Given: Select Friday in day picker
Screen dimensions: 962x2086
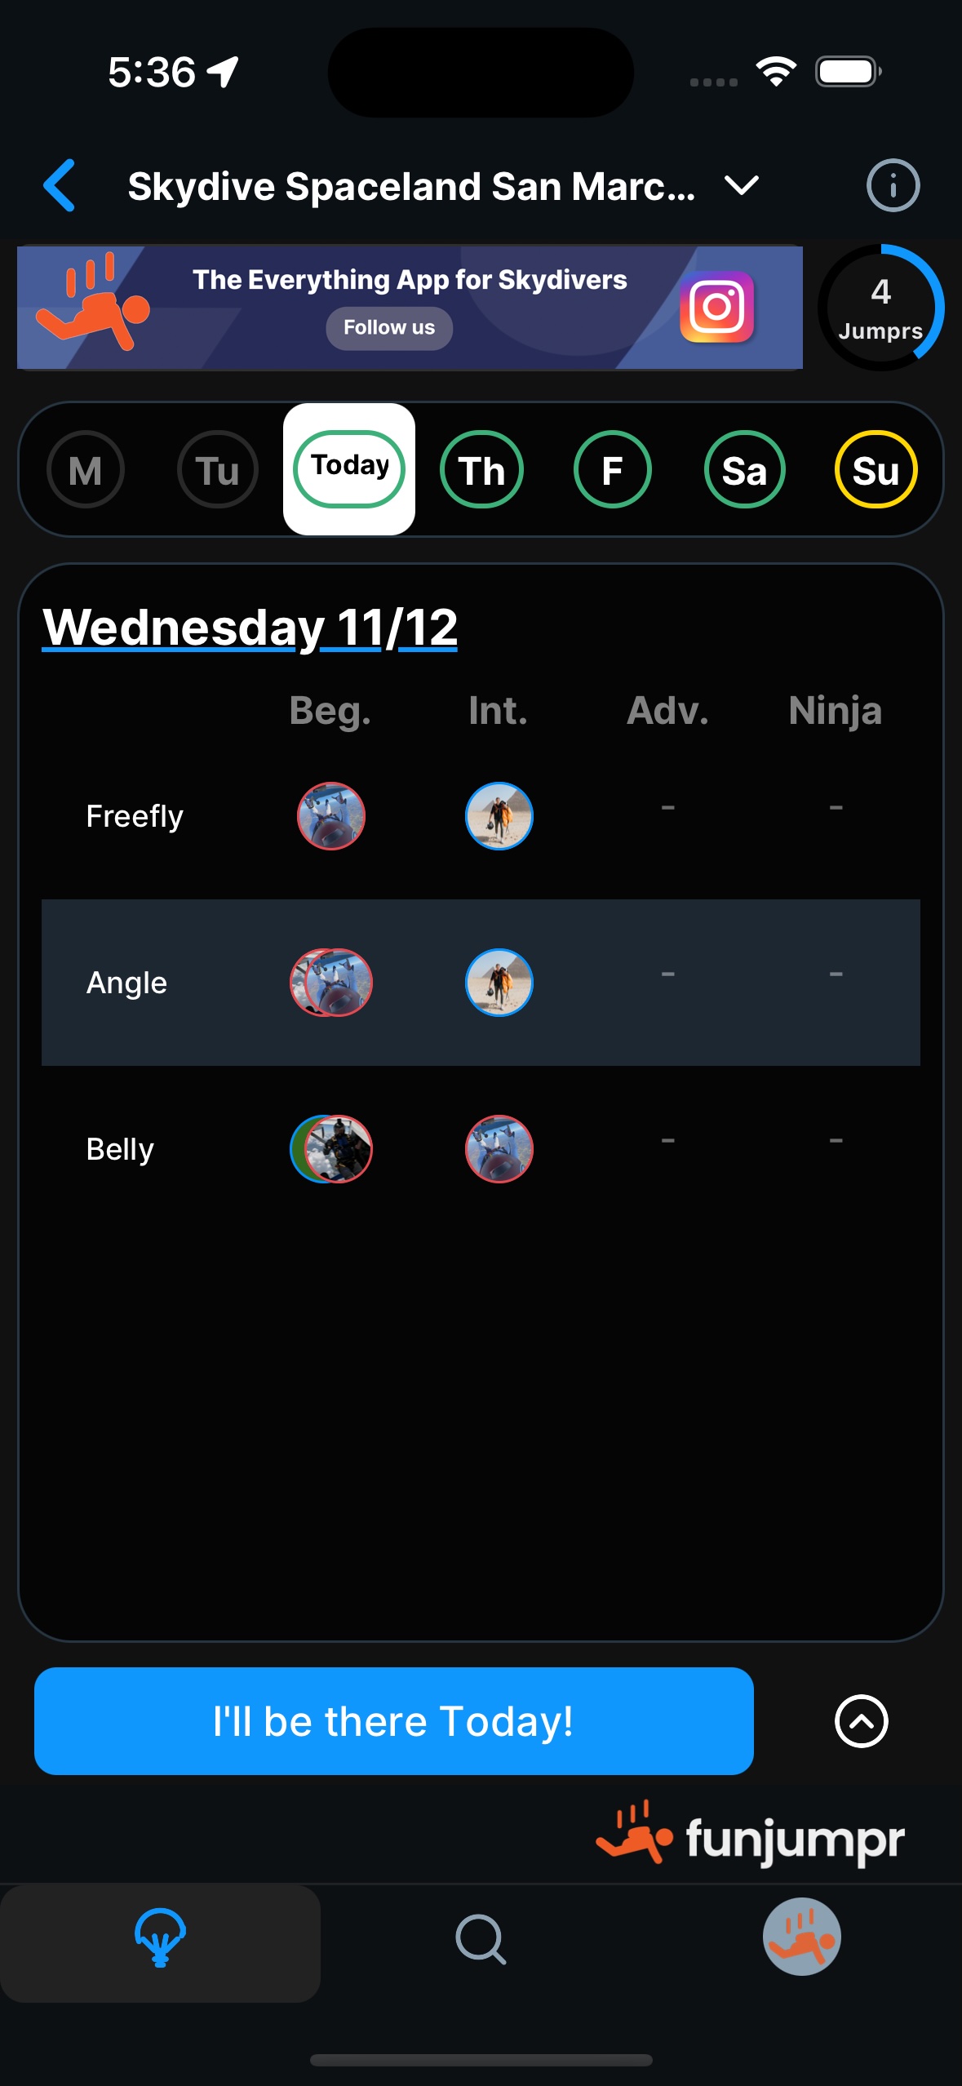Looking at the screenshot, I should (x=612, y=470).
